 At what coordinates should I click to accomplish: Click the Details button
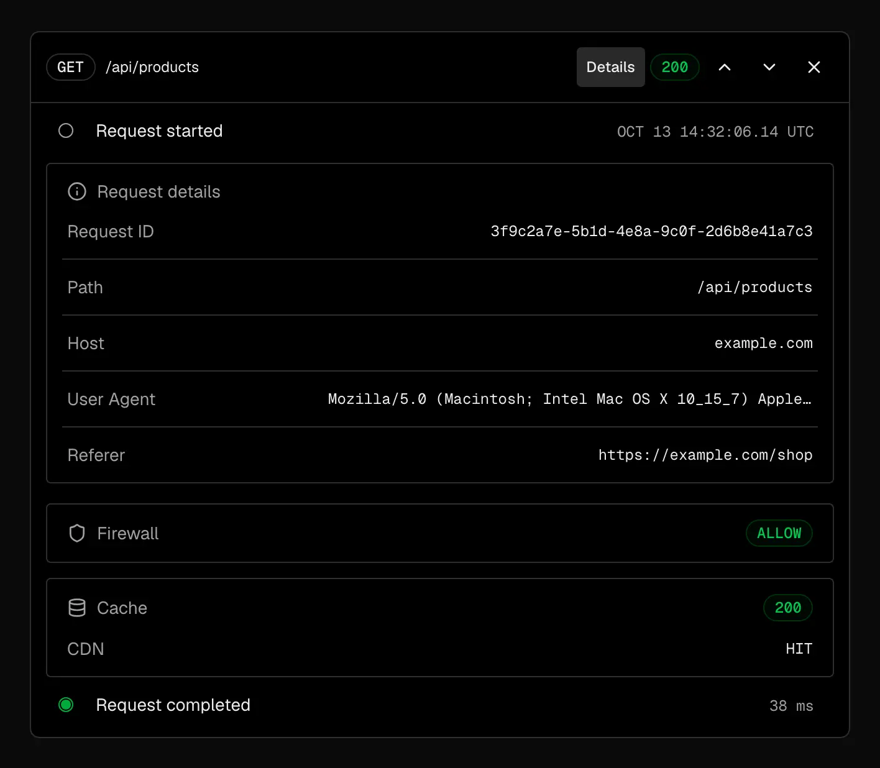click(610, 67)
